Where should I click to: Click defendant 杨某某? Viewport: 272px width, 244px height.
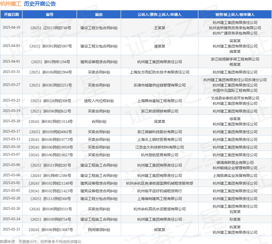pyautogui.click(x=235, y=64)
